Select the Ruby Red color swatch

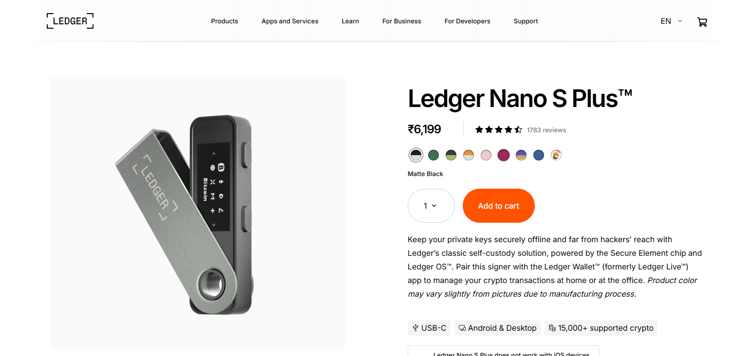[503, 155]
